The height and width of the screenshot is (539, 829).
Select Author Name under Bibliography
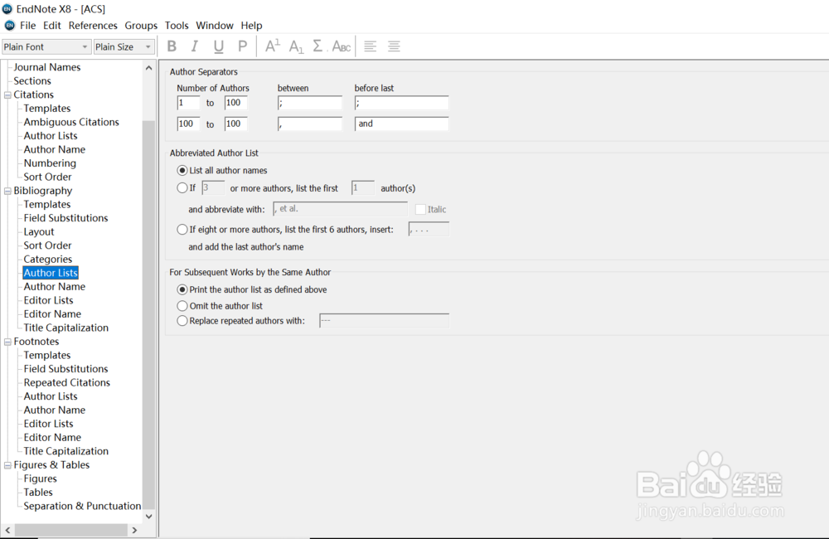[55, 287]
